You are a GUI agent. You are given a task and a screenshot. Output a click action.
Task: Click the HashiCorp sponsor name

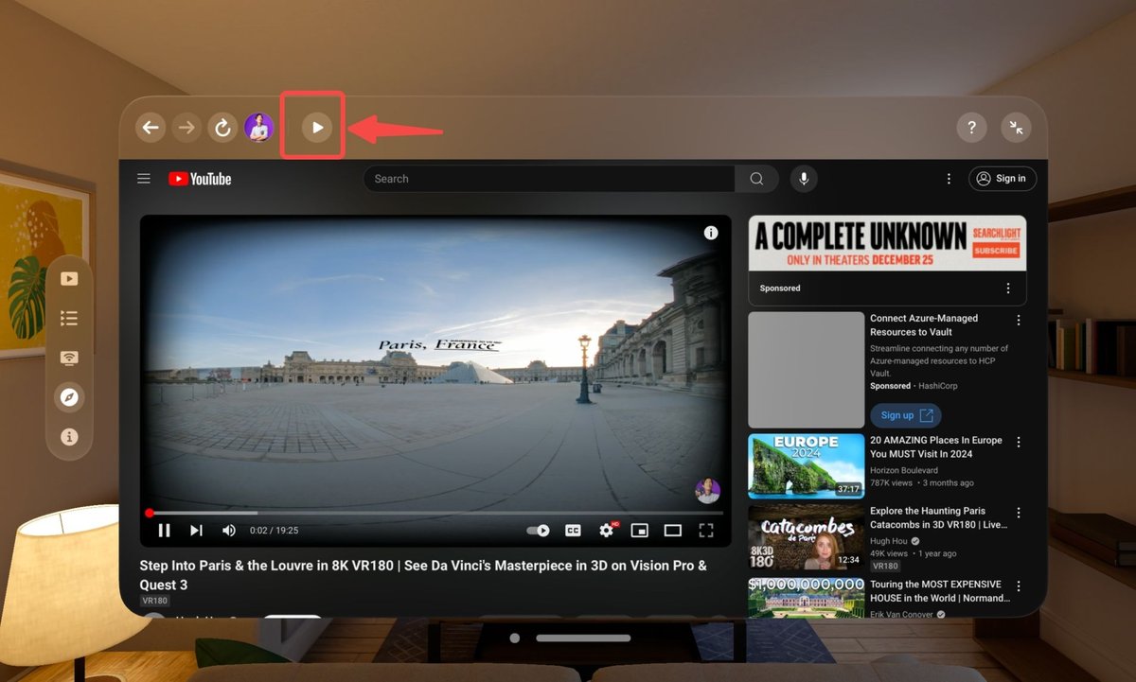pos(936,386)
